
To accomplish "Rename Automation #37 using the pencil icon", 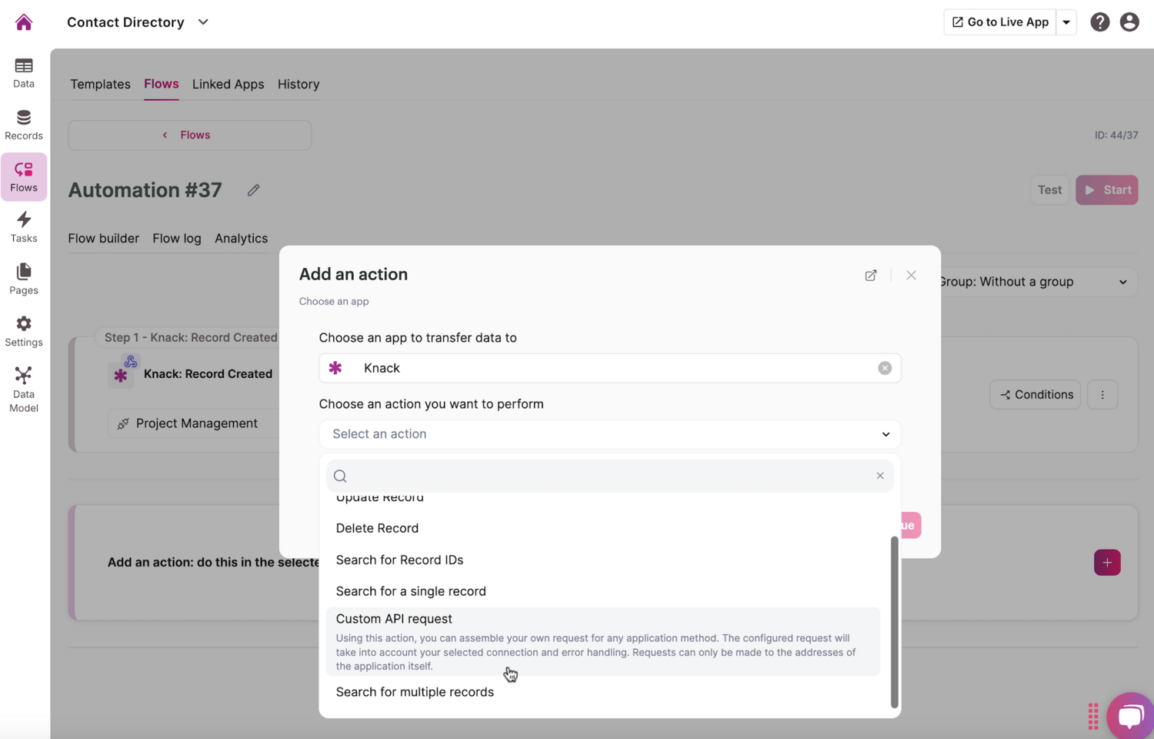I will point(253,189).
